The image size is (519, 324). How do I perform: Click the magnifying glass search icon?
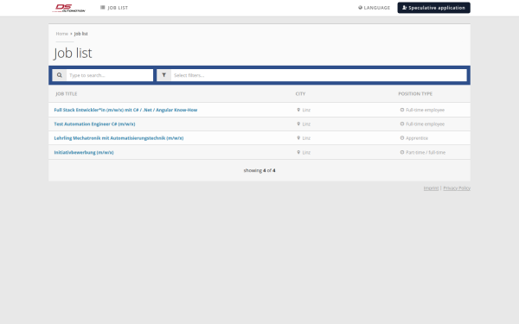point(59,75)
